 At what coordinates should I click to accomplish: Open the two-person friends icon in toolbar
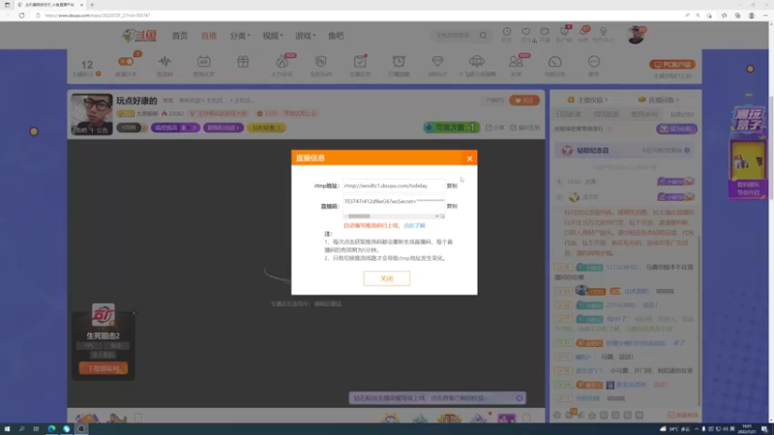[516, 62]
